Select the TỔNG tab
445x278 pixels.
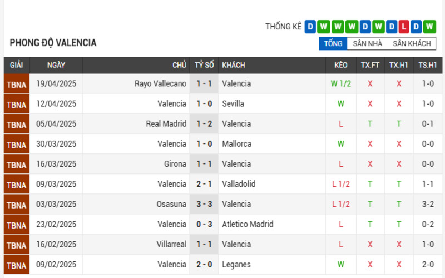[333, 43]
